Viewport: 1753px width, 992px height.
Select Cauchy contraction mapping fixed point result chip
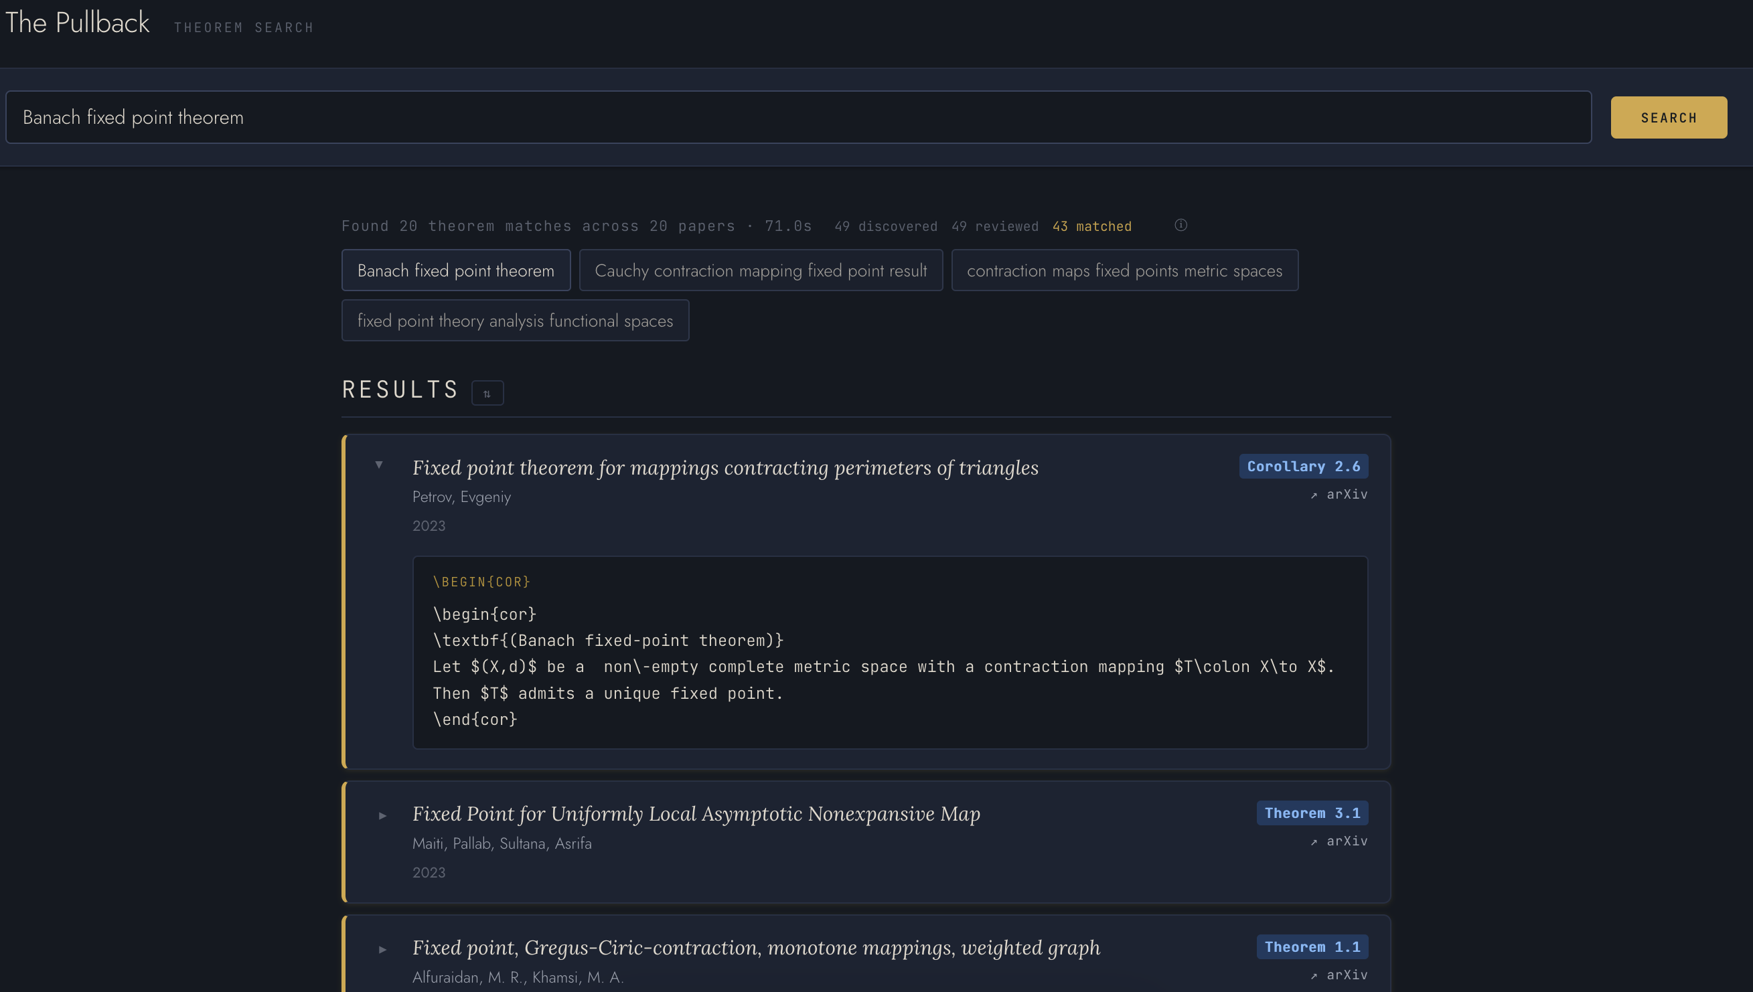(x=761, y=270)
